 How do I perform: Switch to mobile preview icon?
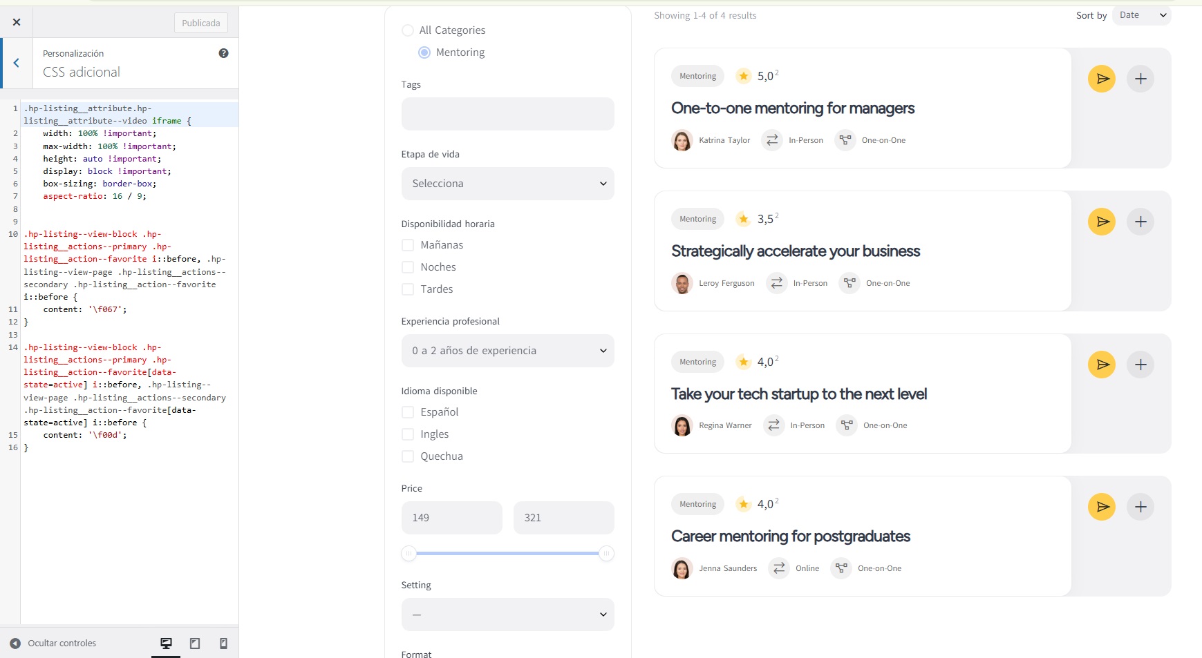point(223,644)
